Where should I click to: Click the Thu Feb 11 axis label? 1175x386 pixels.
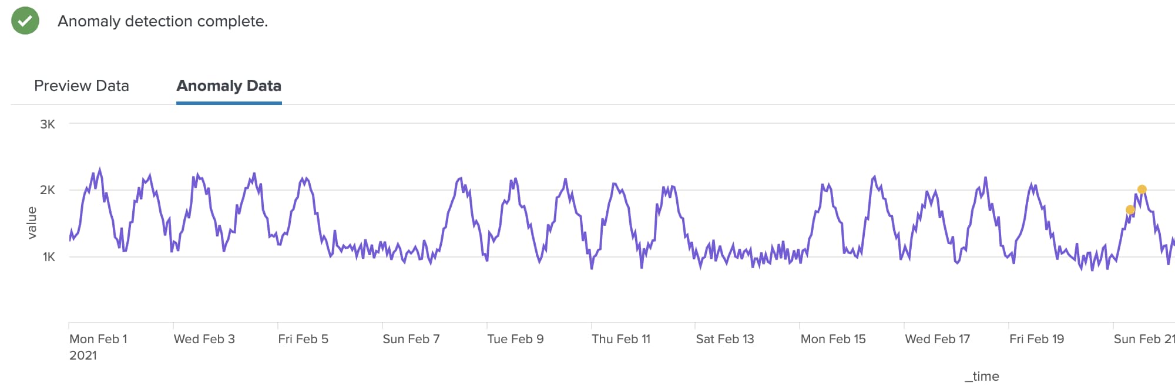click(x=621, y=339)
